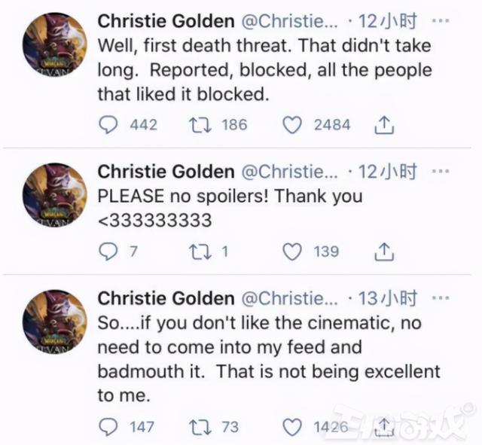Viewport: 482px width, 445px height.
Task: Reply to the no spoilers tweet
Action: 108,251
